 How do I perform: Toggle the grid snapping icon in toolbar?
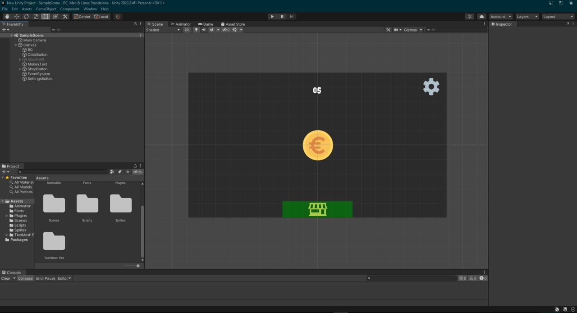point(118,17)
